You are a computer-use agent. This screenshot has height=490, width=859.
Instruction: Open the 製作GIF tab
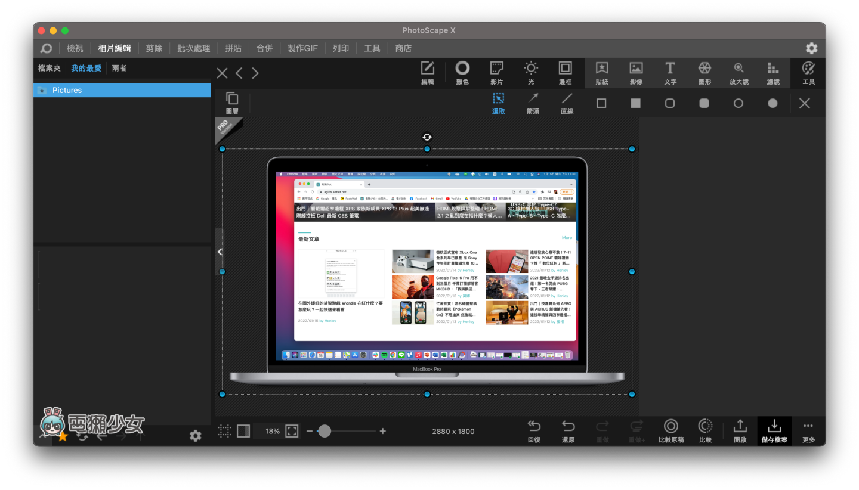pyautogui.click(x=302, y=48)
